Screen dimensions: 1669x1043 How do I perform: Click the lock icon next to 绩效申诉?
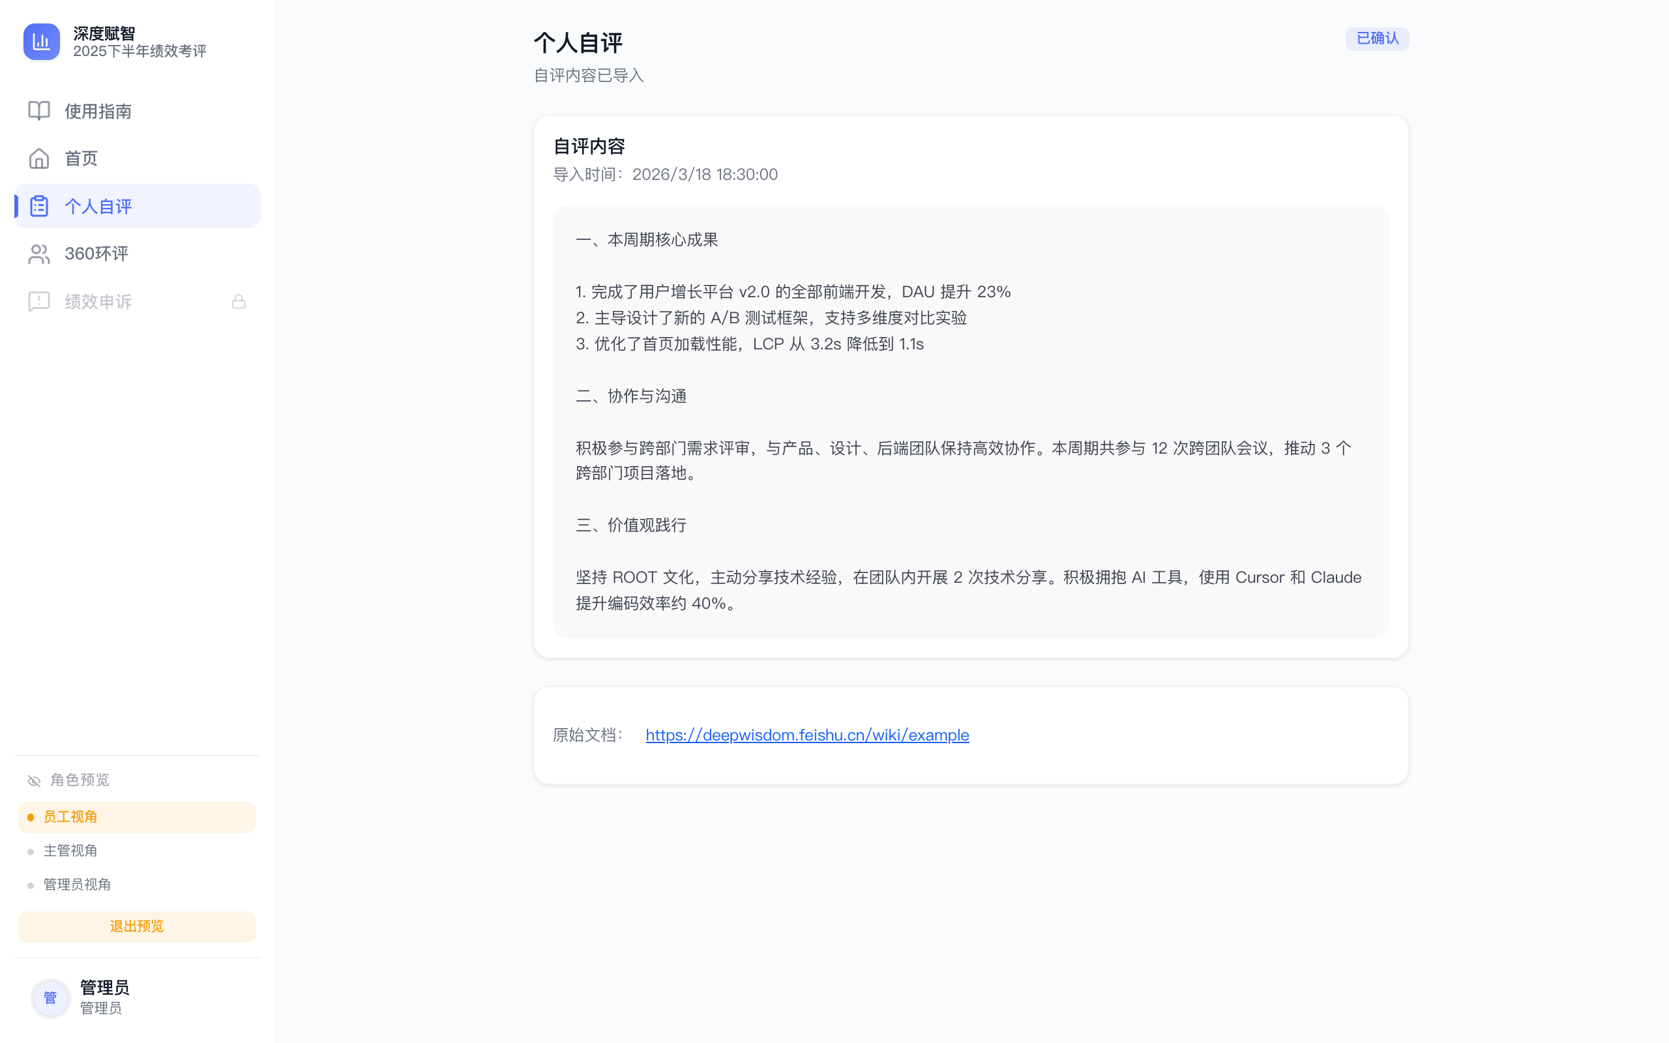click(239, 301)
